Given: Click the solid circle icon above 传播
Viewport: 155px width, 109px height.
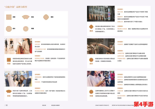Looking at the screenshot, I should tap(91, 92).
